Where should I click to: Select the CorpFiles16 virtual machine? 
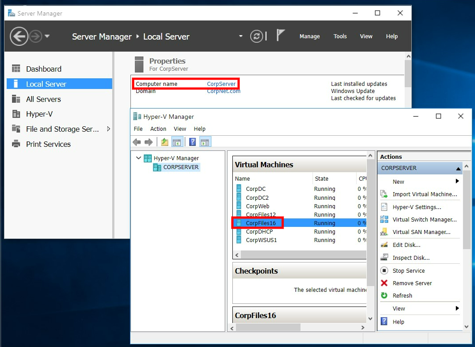tap(299, 223)
